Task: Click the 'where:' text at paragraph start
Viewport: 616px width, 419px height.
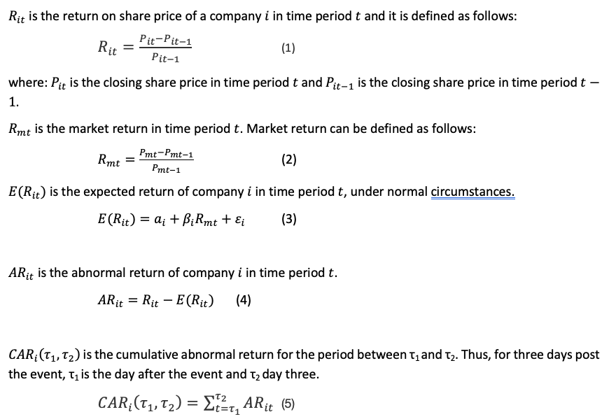Action: 28,83
